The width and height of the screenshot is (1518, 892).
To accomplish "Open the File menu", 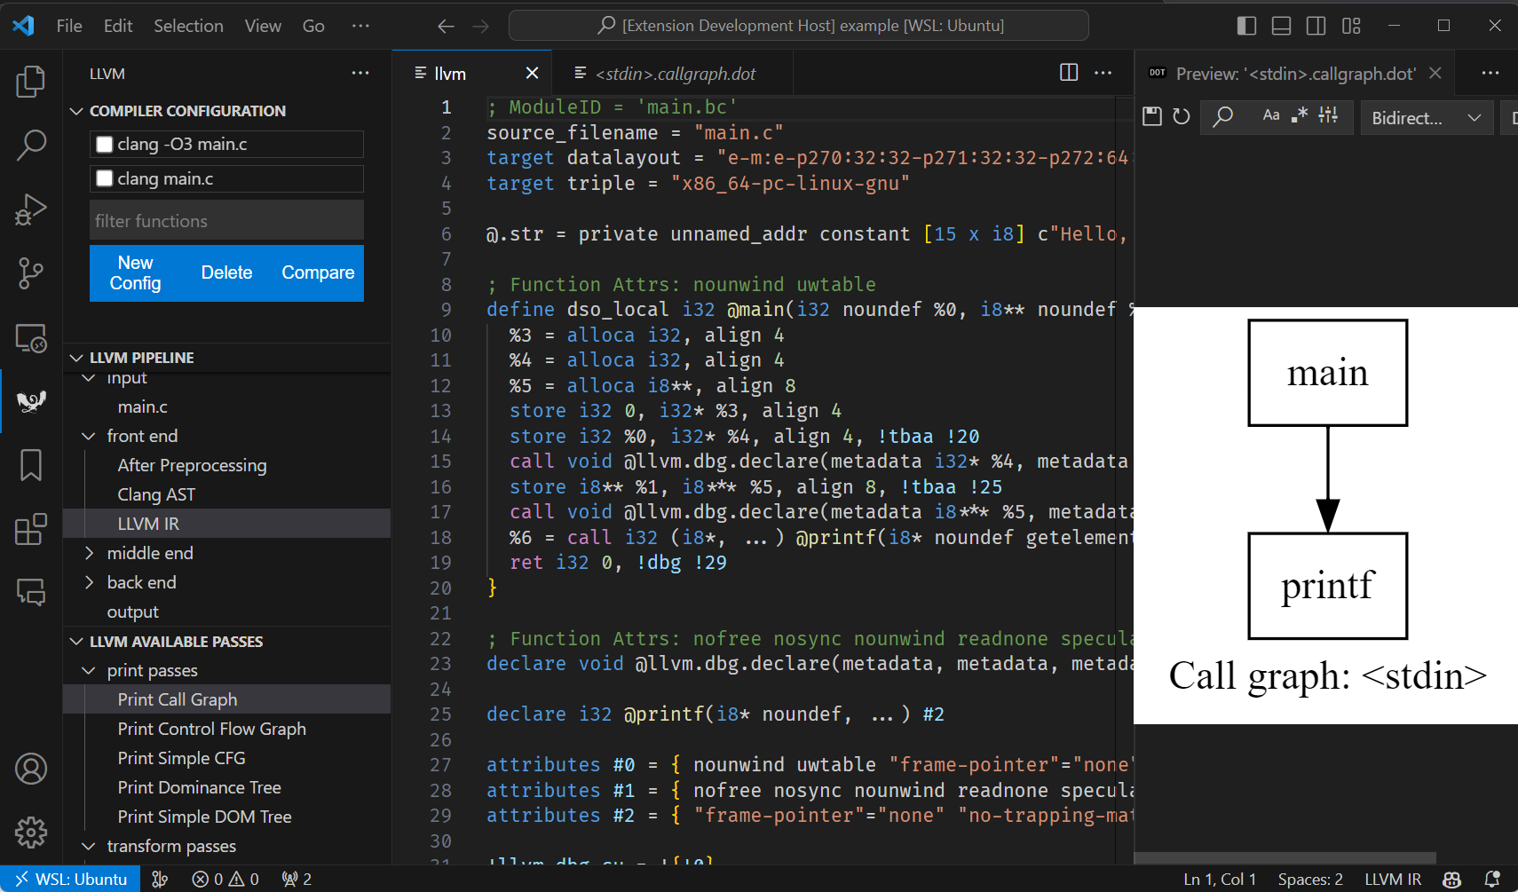I will point(69,26).
